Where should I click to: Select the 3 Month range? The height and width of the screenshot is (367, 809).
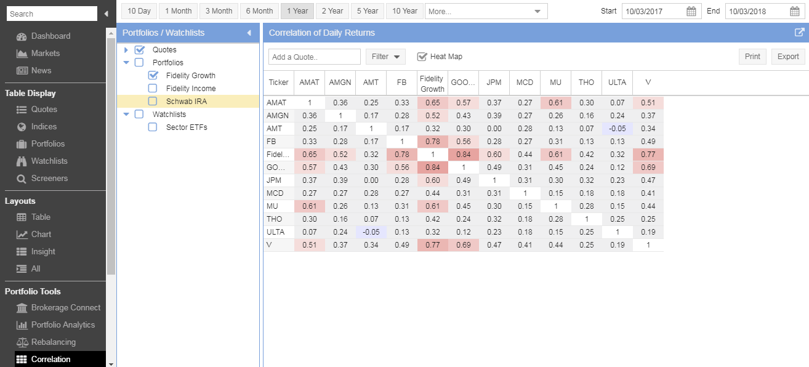(x=219, y=11)
